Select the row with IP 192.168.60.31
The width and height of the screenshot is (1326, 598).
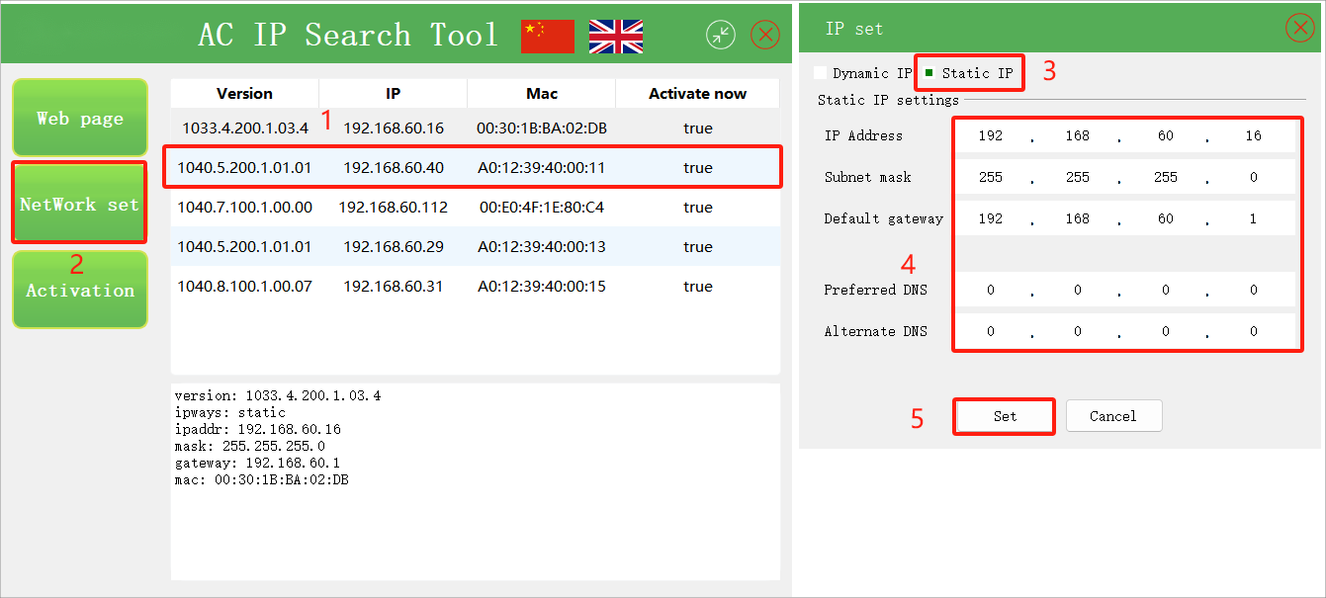475,287
